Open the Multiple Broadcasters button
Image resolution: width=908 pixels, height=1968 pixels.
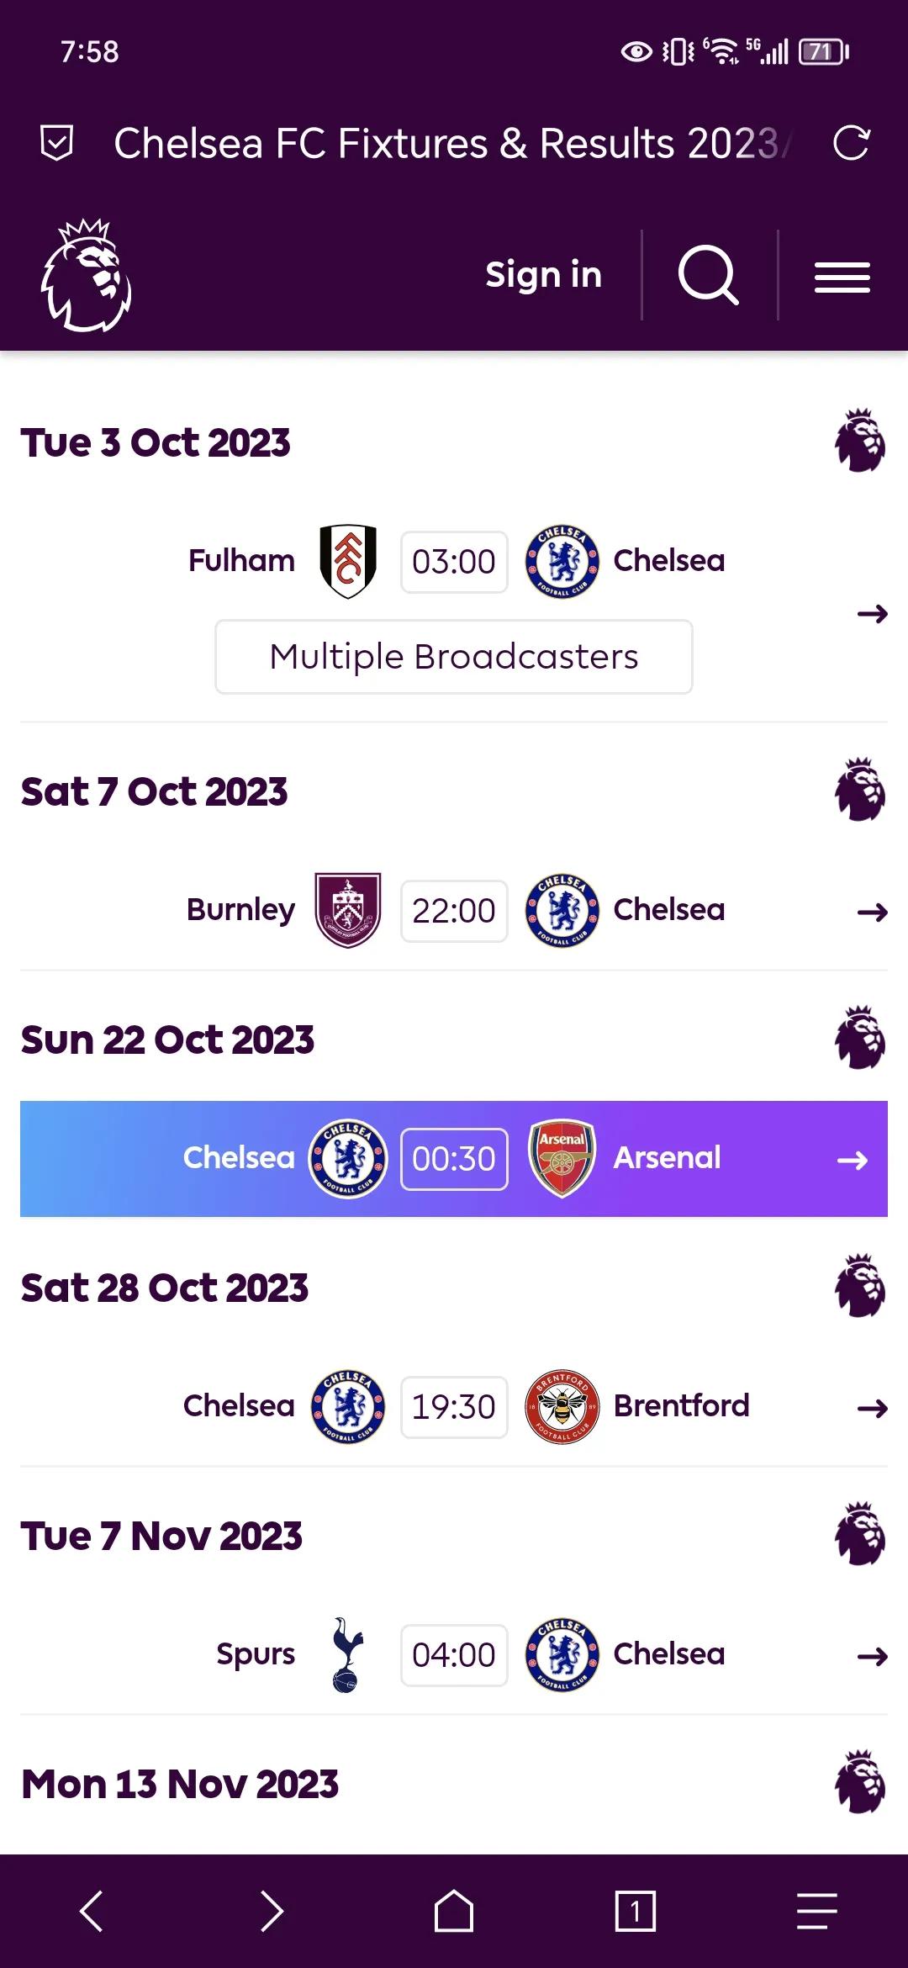pyautogui.click(x=454, y=657)
